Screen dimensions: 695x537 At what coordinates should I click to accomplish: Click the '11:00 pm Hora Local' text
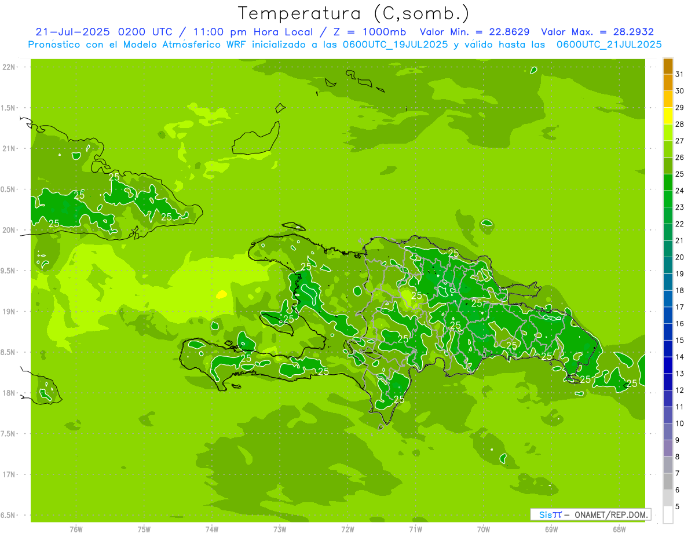click(253, 32)
